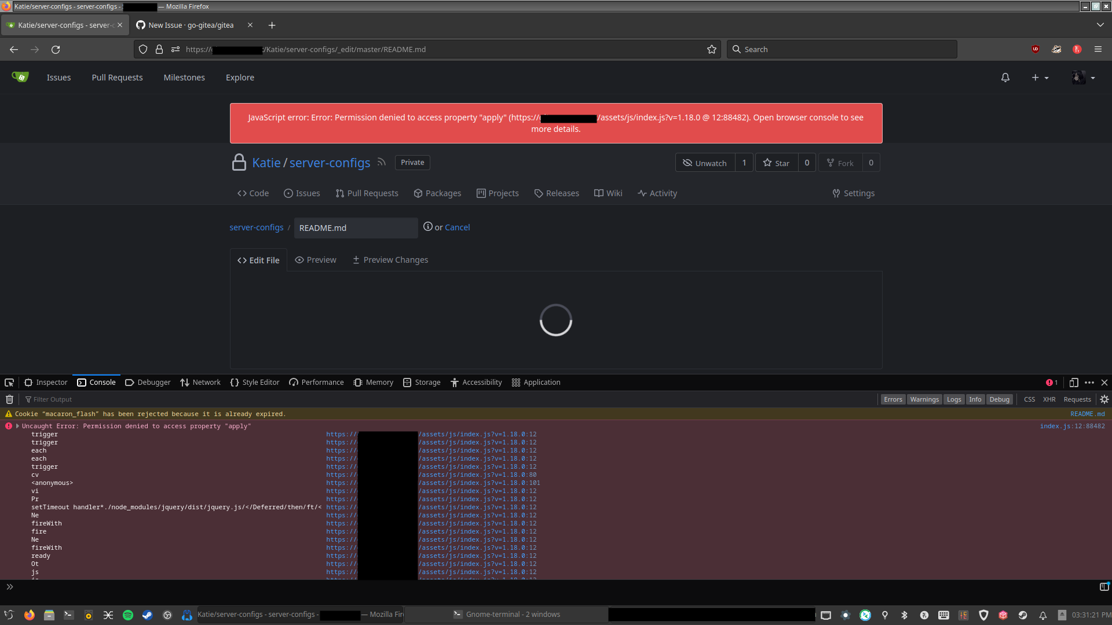The height and width of the screenshot is (625, 1112).
Task: Expand the Uncaught Error disclosure triangle
Action: point(17,426)
